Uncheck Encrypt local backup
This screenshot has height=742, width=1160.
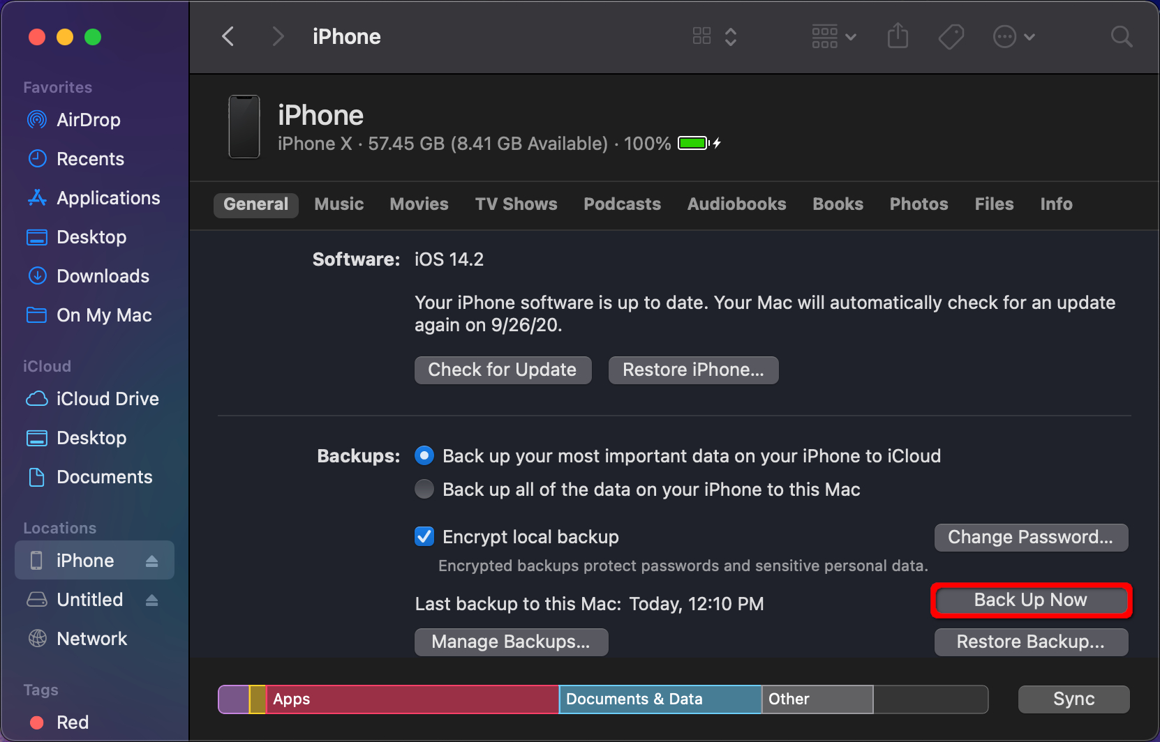click(x=424, y=537)
